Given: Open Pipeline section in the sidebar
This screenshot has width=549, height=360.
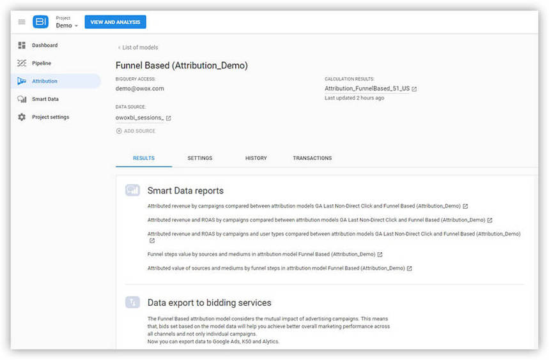Looking at the screenshot, I should (x=42, y=63).
